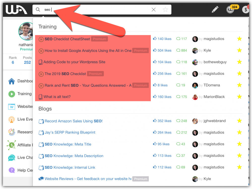The height and width of the screenshot is (189, 252).
Task: Click the search magnifier icon
Action: (x=38, y=10)
